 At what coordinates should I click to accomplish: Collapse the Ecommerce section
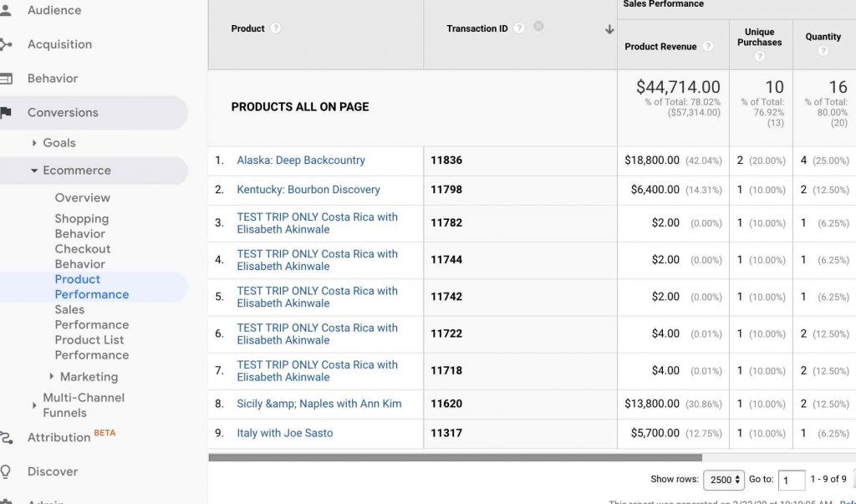coord(34,171)
